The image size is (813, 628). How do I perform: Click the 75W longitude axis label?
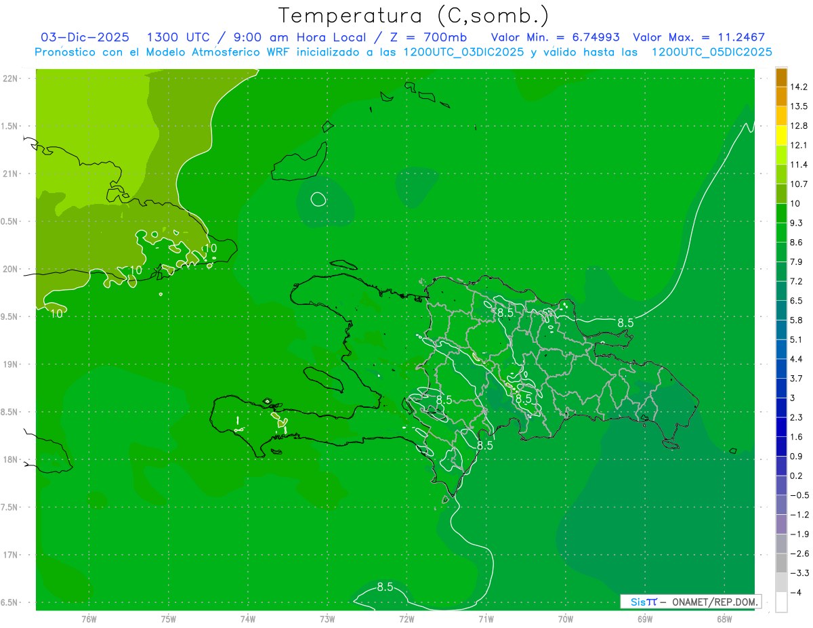coord(169,619)
